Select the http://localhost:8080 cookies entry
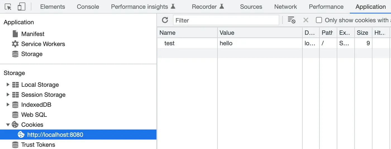This screenshot has height=149, width=391. [x=55, y=135]
